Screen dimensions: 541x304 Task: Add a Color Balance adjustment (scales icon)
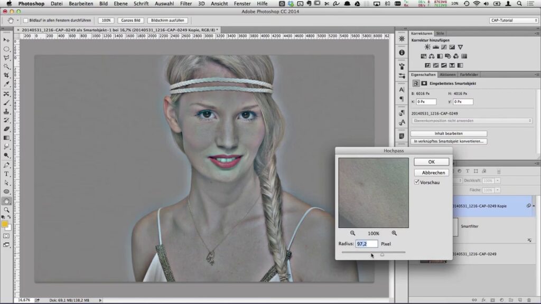coord(432,56)
